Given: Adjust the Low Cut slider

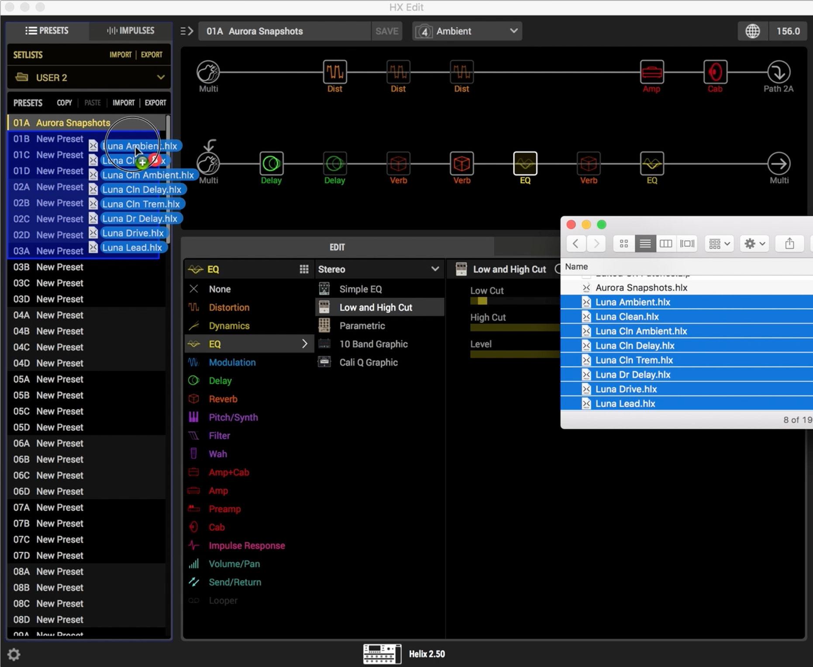Looking at the screenshot, I should 482,301.
